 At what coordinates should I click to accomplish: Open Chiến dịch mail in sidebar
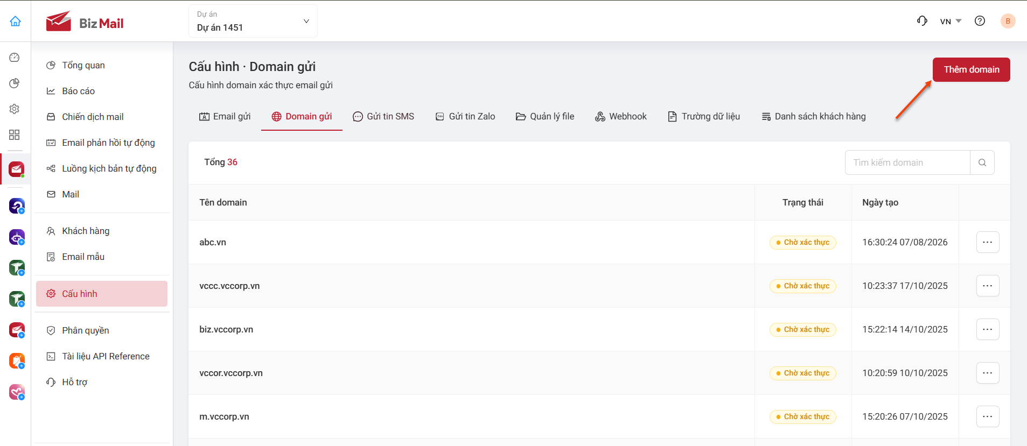(x=93, y=117)
